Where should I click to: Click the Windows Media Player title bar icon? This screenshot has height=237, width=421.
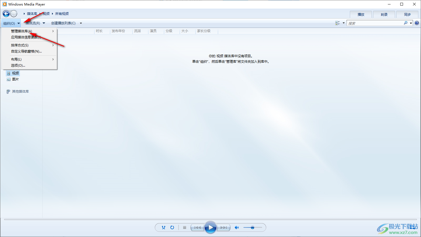[4, 4]
